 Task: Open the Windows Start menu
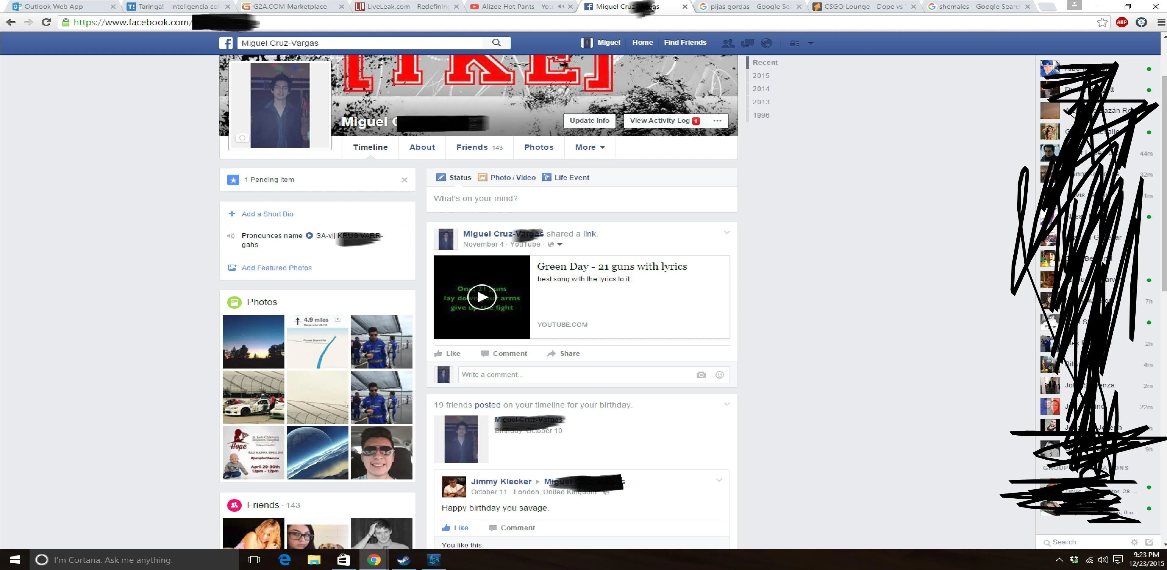tap(15, 560)
